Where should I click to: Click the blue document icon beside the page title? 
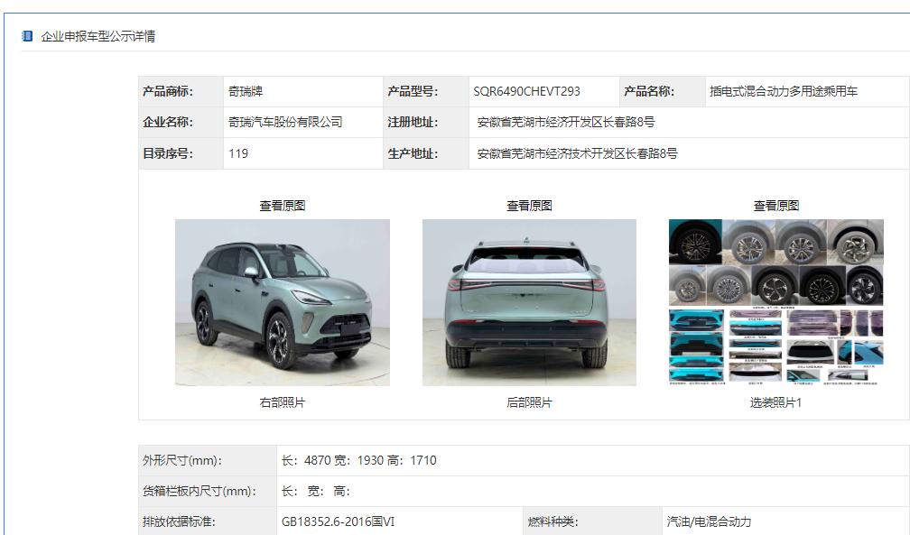[28, 38]
